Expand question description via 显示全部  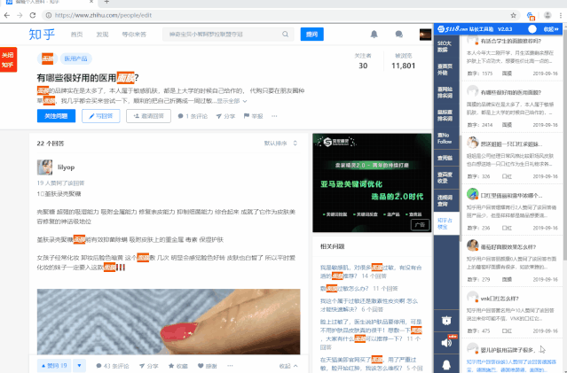click(x=232, y=101)
